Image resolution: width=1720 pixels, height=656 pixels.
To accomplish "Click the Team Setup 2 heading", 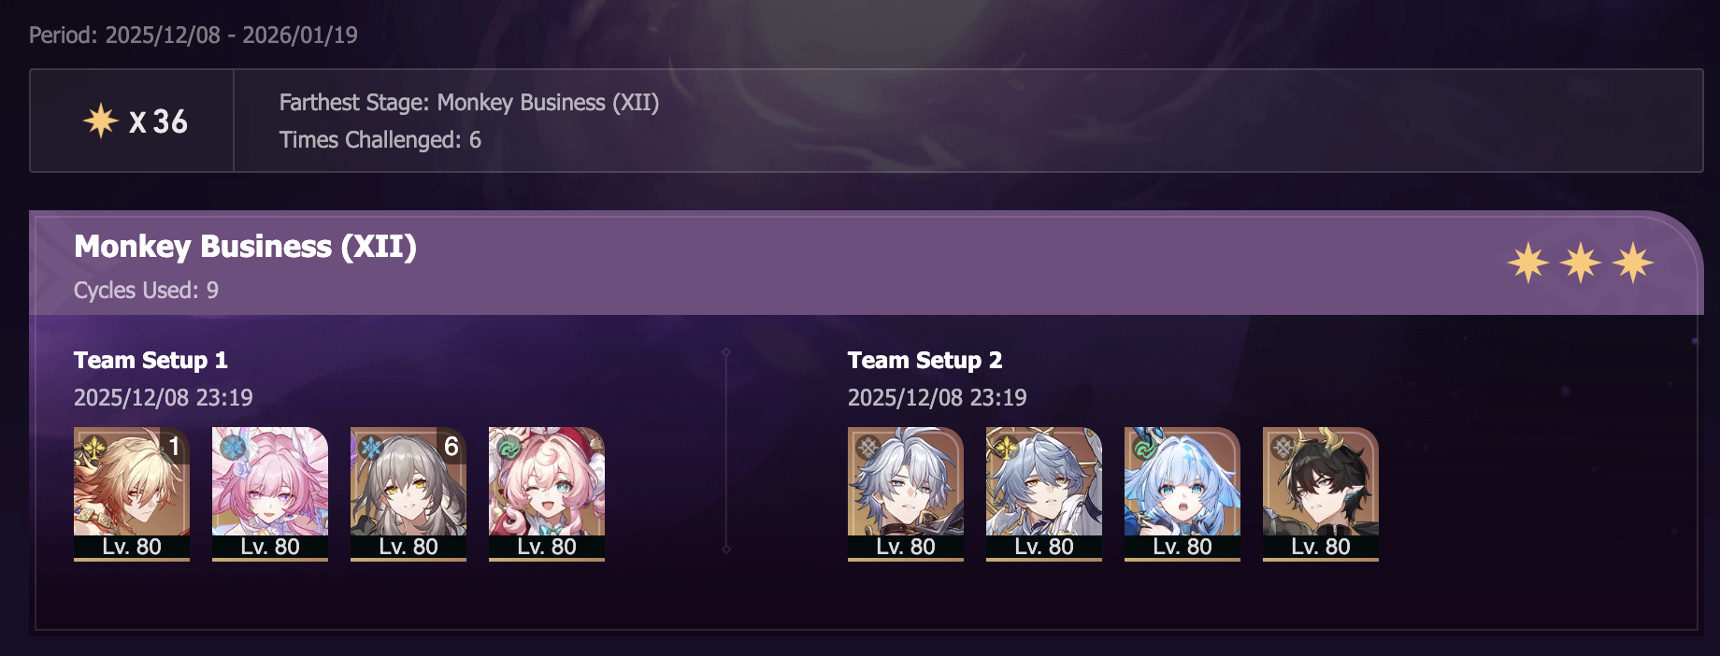I will pyautogui.click(x=924, y=361).
